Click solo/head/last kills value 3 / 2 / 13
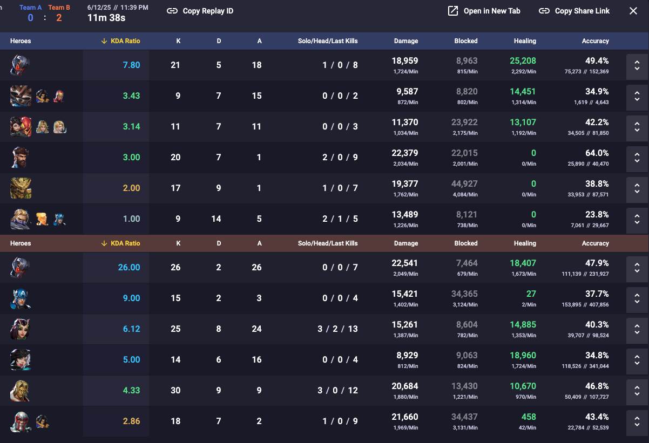 tap(337, 329)
